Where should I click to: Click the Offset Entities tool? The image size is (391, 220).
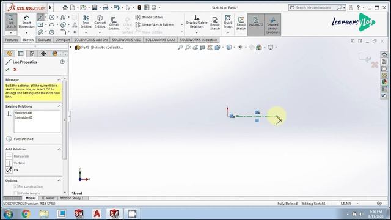click(x=114, y=23)
